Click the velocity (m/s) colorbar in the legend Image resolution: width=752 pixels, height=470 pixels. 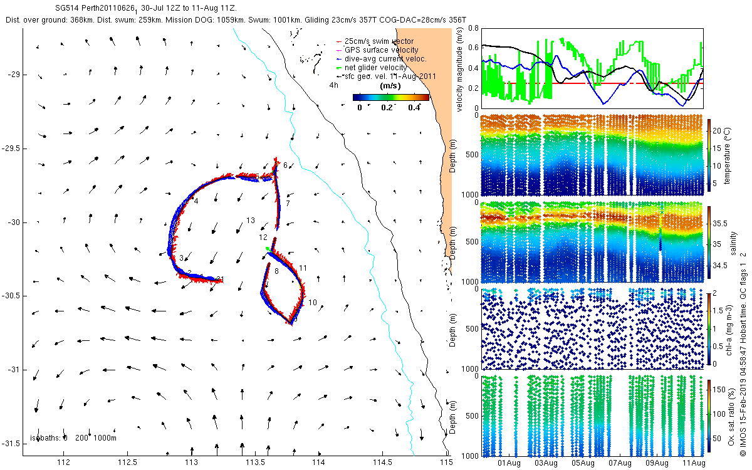click(391, 97)
